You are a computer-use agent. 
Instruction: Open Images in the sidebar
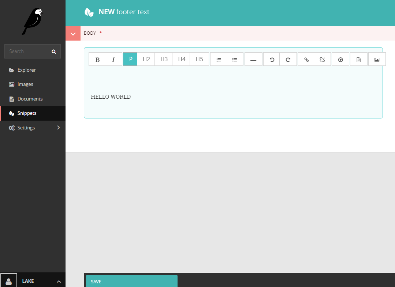[x=33, y=84]
